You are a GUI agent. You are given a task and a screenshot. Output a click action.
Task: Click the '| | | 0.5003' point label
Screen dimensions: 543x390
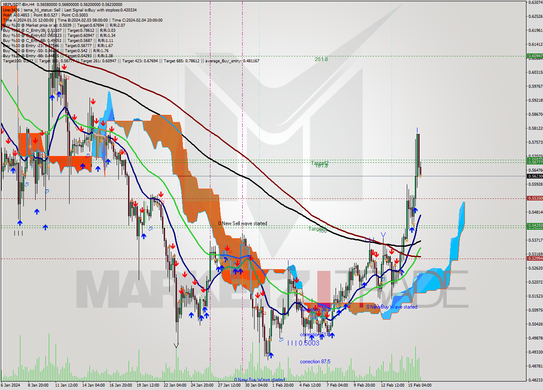pos(303,343)
